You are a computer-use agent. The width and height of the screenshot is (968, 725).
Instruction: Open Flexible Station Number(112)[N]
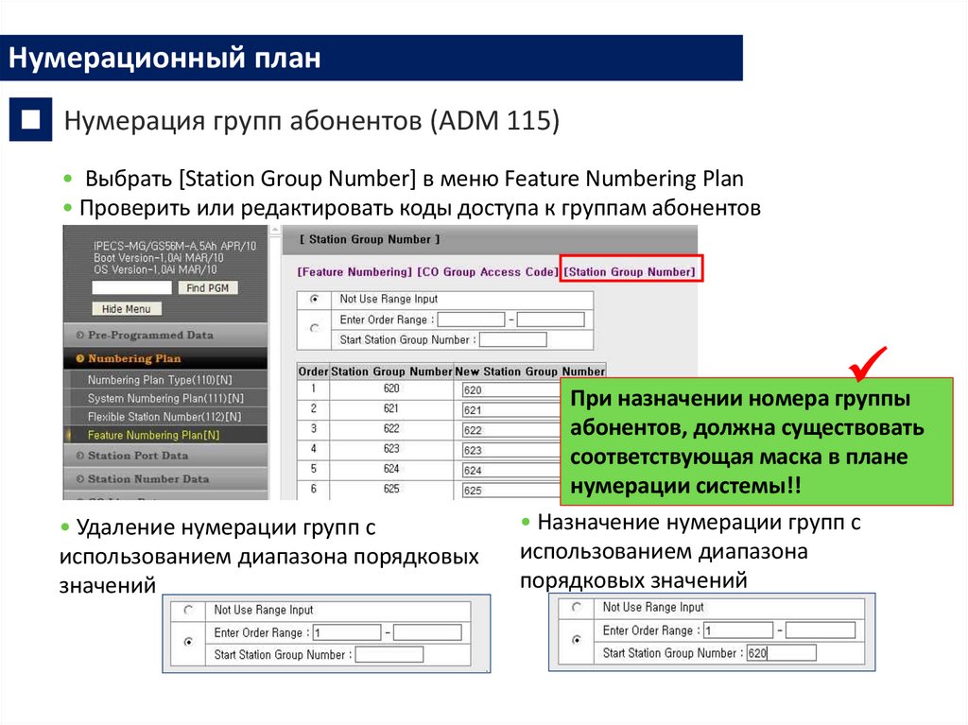[164, 417]
